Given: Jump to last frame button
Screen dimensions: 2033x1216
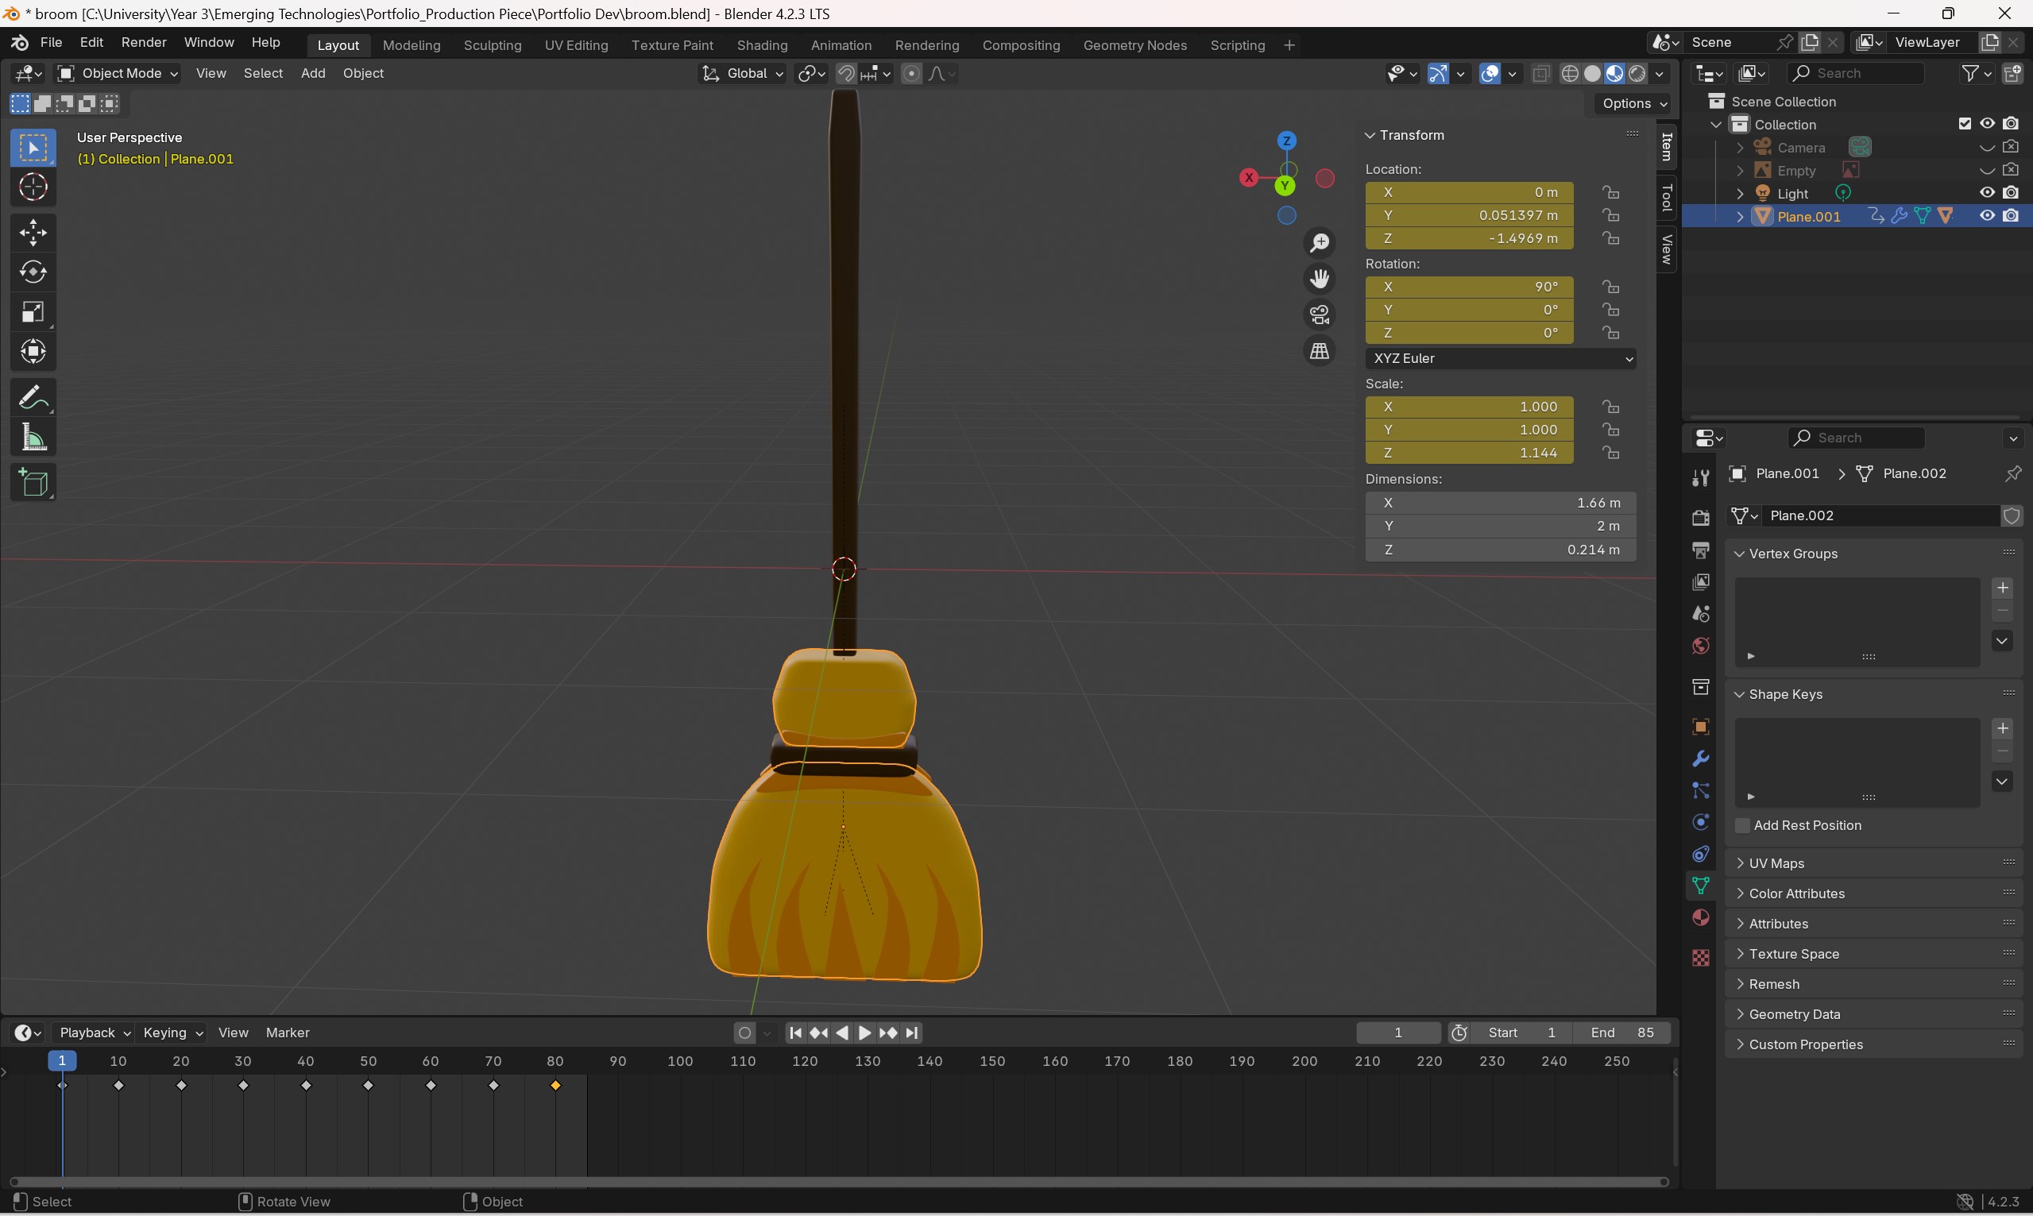Looking at the screenshot, I should point(912,1033).
